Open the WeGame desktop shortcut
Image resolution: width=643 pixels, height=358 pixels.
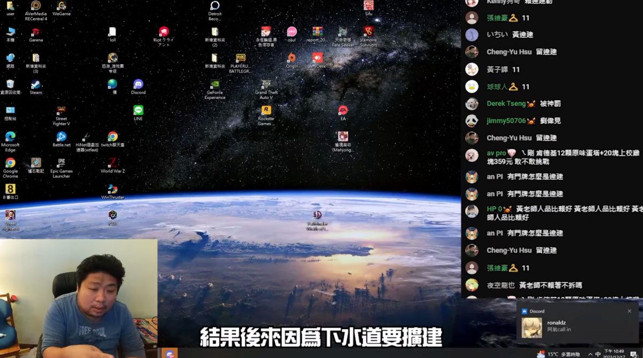pyautogui.click(x=62, y=8)
